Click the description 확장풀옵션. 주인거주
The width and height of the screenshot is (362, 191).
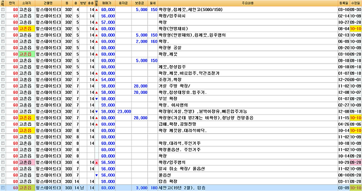(x=179, y=149)
